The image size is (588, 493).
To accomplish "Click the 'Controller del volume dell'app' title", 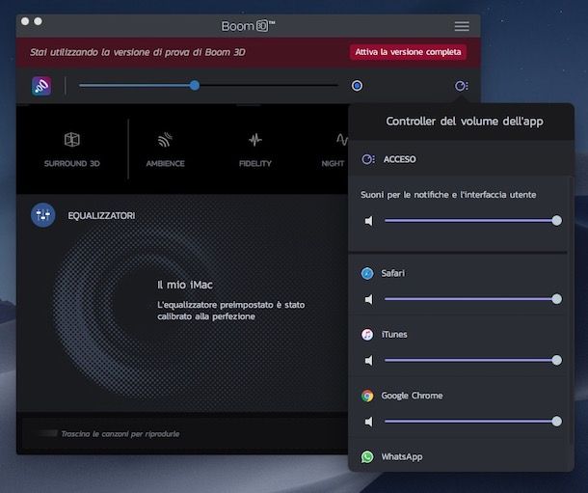I will click(x=465, y=122).
